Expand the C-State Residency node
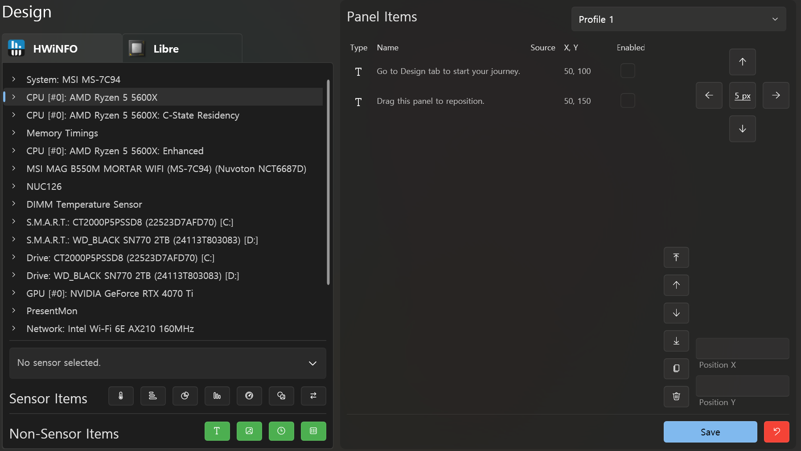Image resolution: width=801 pixels, height=451 pixels. click(x=14, y=115)
